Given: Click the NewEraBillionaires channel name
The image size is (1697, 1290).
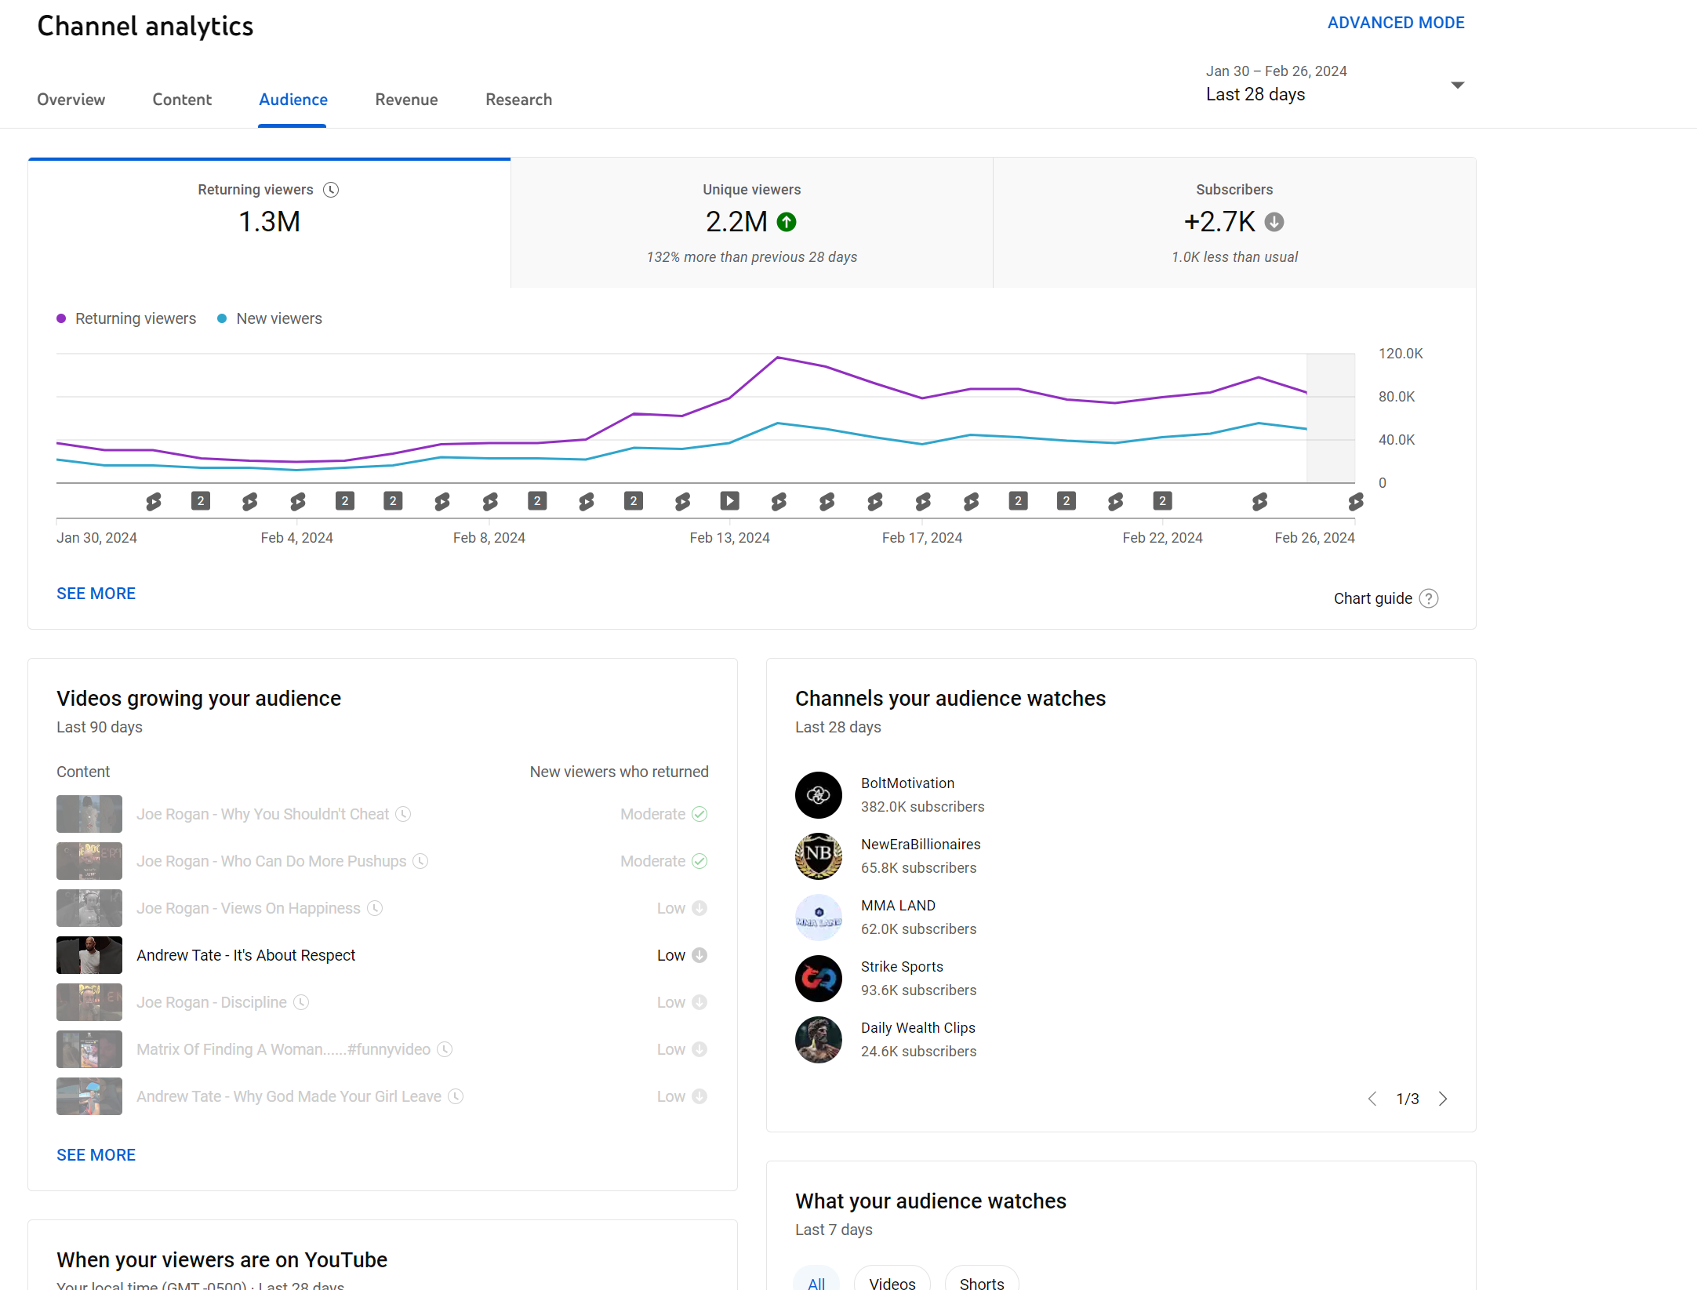Looking at the screenshot, I should [x=921, y=845].
